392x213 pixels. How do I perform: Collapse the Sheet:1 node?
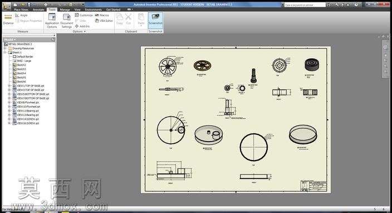click(x=5, y=52)
